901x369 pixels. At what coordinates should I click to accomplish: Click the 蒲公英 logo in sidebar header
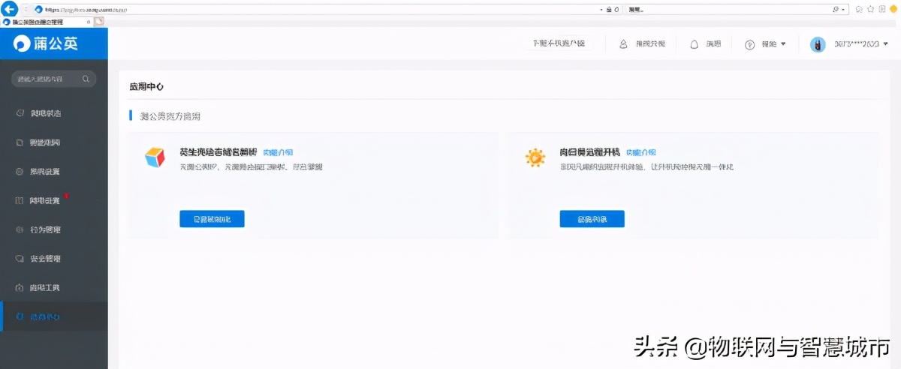[x=45, y=43]
